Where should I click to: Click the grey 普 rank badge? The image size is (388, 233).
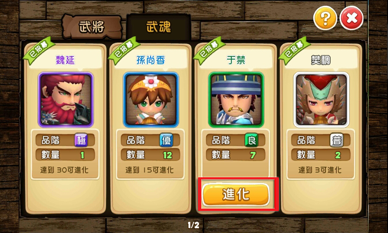tap(337, 140)
